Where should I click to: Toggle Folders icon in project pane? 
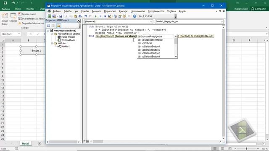coord(59,26)
